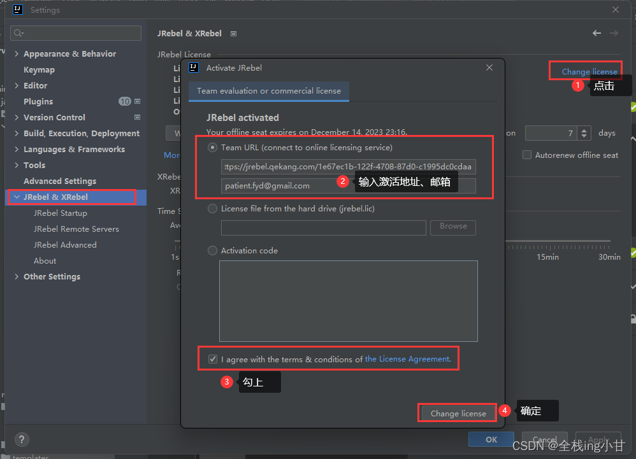This screenshot has height=459, width=636.
Task: Increase offline seat days stepper
Action: (x=584, y=130)
